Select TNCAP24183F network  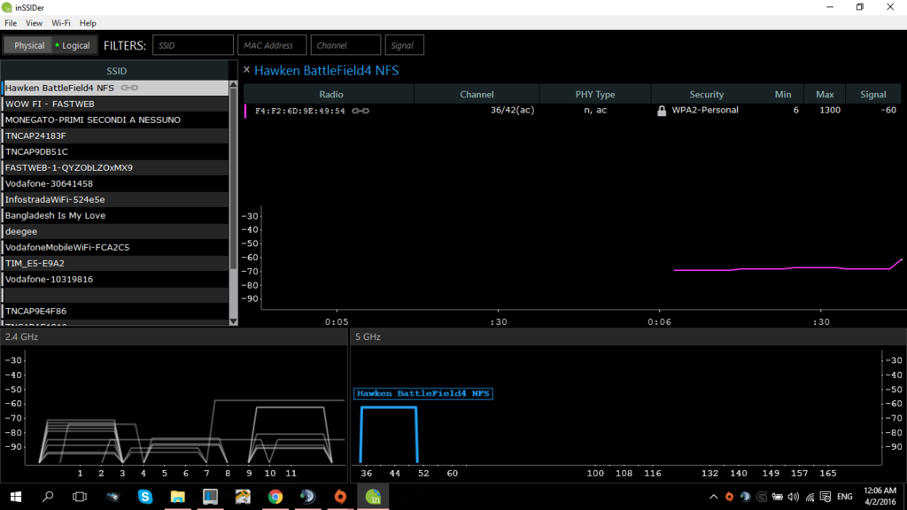click(x=115, y=135)
